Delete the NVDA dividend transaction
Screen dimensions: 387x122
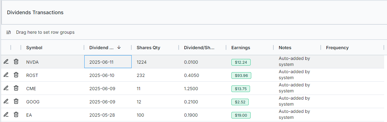point(16,62)
